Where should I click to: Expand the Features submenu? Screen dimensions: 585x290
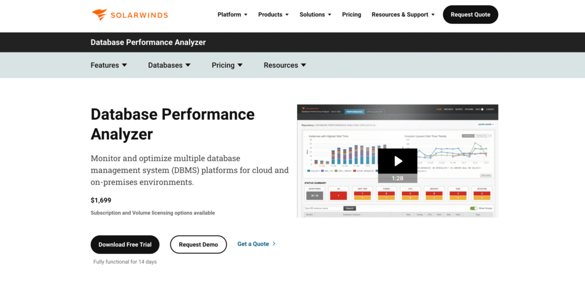click(109, 65)
